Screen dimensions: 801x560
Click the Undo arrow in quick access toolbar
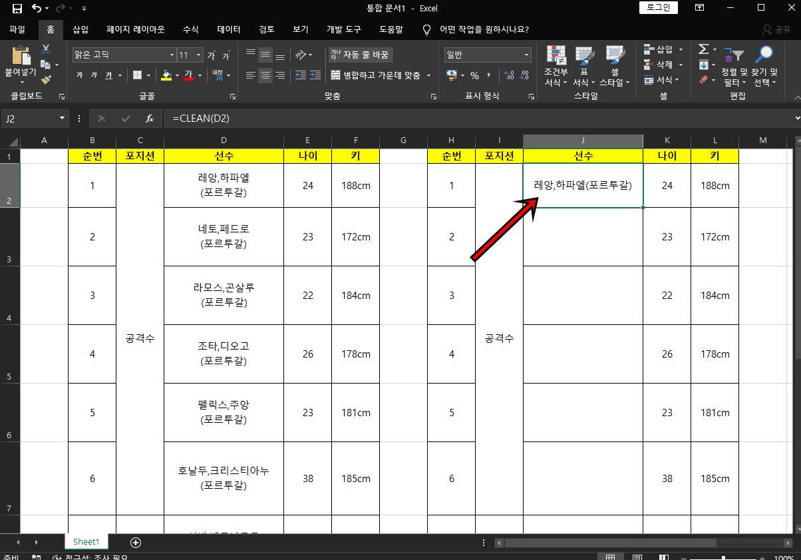(37, 9)
